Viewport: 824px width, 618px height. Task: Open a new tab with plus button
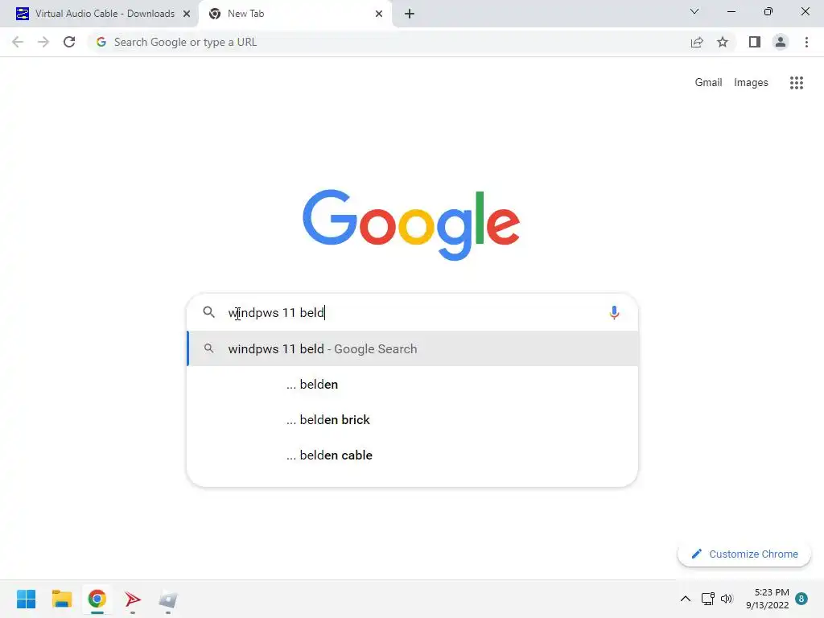(410, 14)
